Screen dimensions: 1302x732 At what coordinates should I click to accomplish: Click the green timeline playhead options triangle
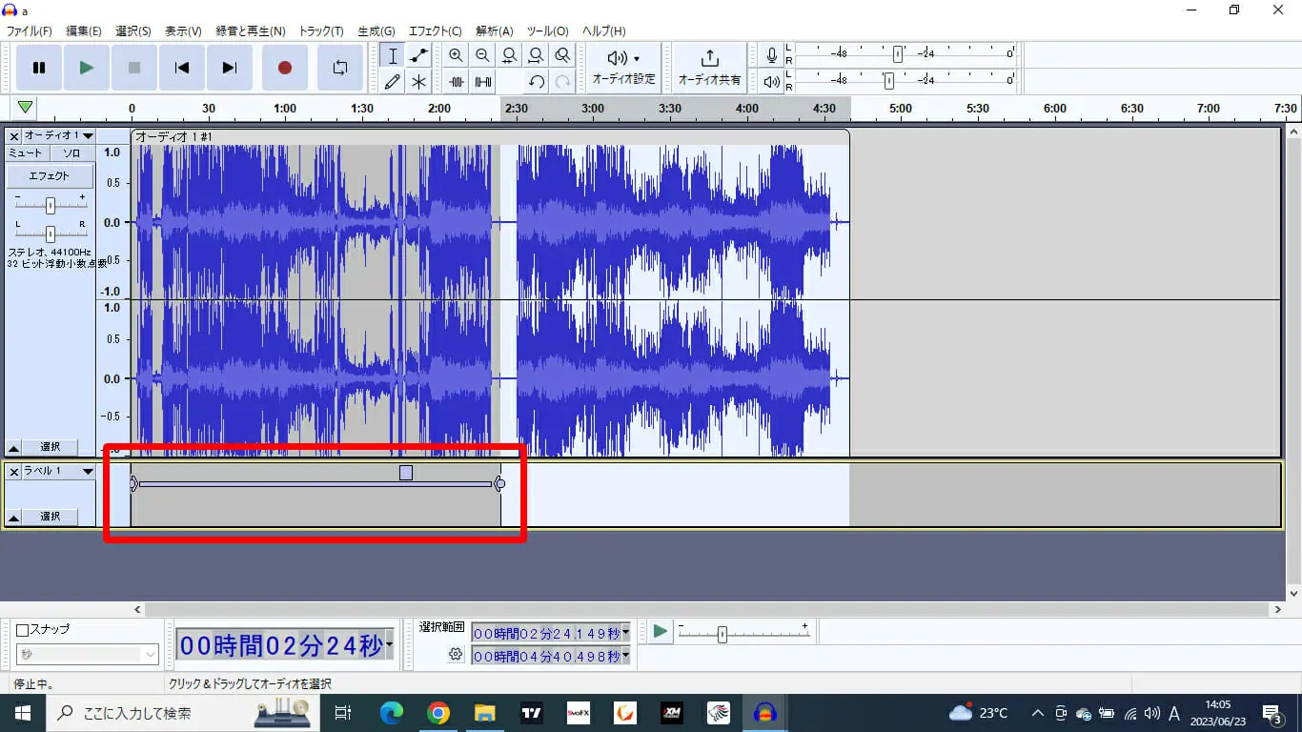coord(26,108)
